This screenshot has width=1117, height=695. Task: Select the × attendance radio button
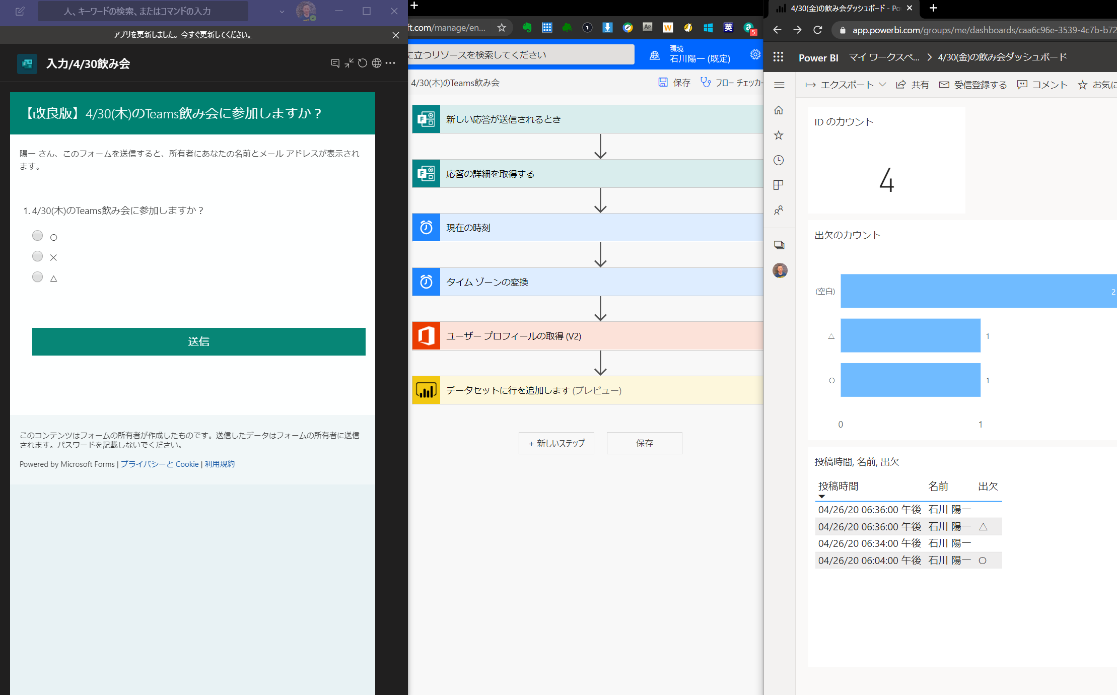tap(37, 256)
